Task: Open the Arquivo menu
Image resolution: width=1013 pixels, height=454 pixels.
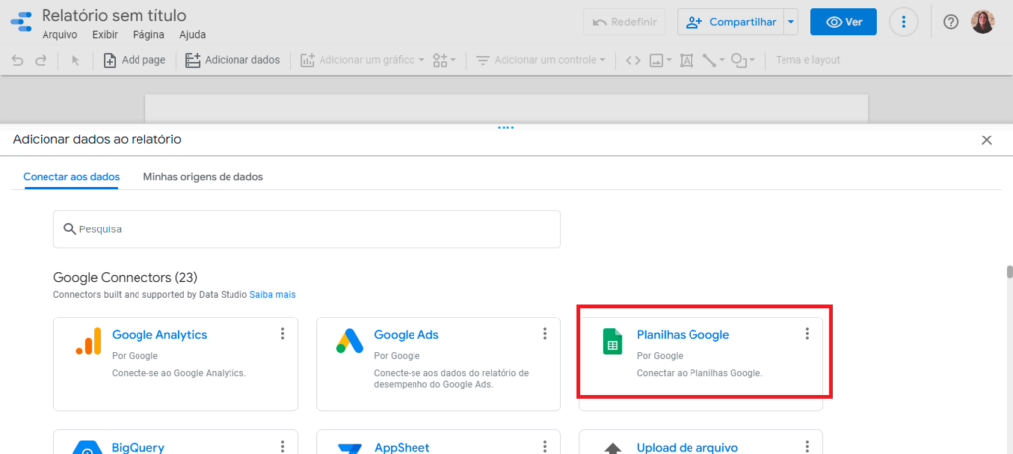Action: (x=60, y=35)
